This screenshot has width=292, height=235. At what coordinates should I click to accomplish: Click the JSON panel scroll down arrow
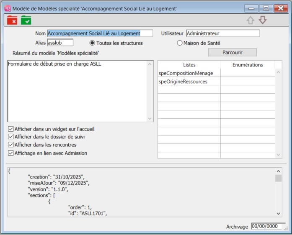279,214
